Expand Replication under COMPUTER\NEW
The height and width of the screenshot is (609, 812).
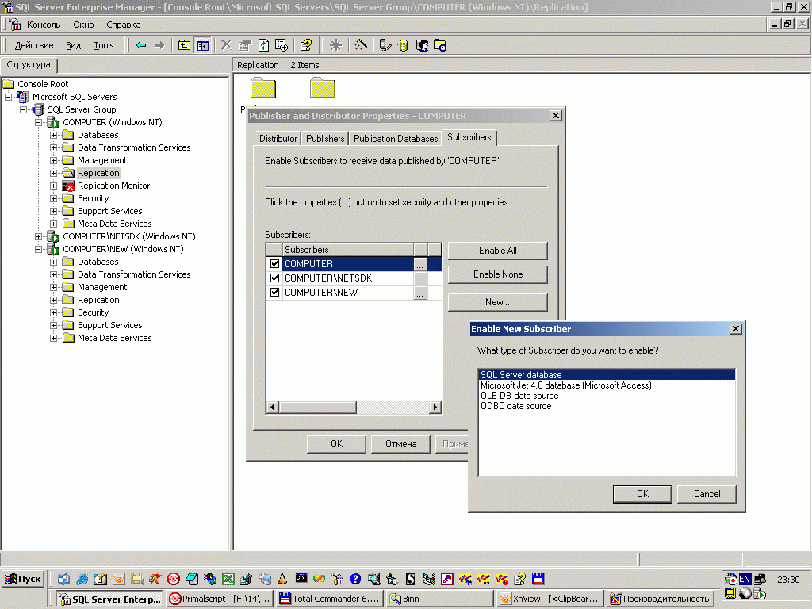(x=53, y=301)
